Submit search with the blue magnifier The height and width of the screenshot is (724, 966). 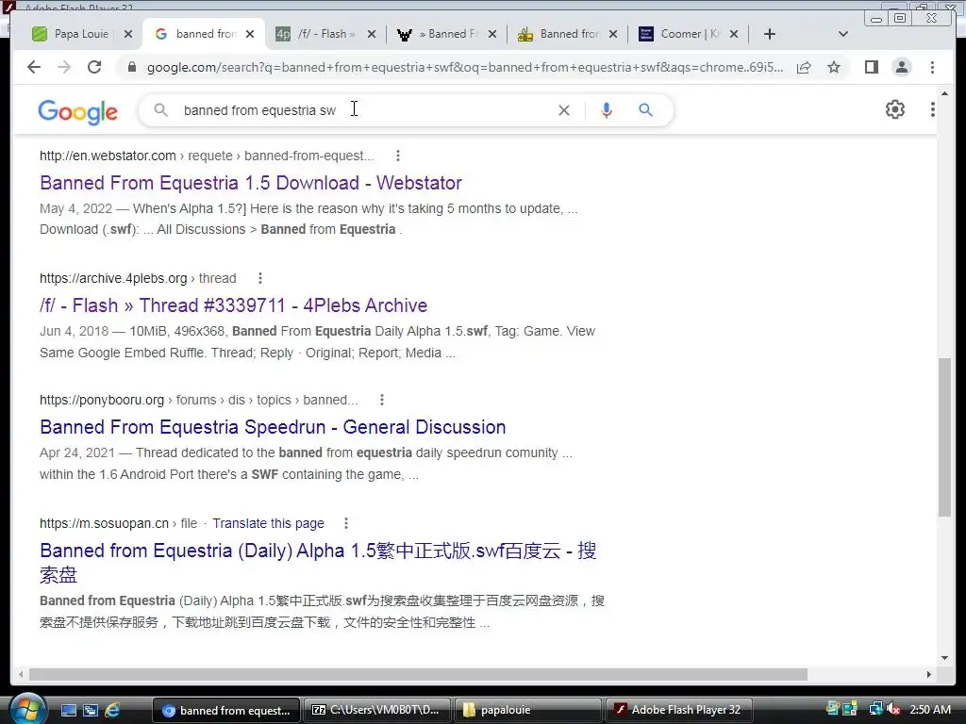tap(645, 110)
